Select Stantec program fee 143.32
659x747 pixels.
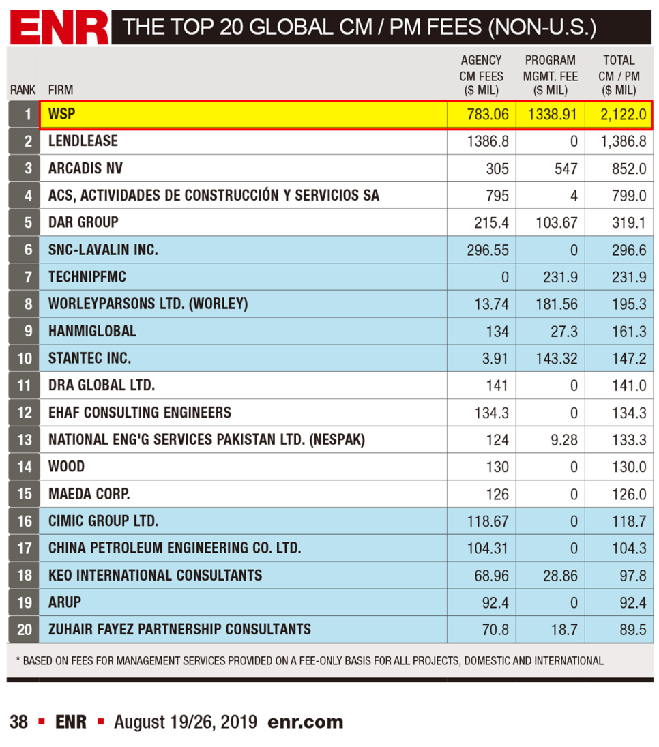[x=557, y=360]
